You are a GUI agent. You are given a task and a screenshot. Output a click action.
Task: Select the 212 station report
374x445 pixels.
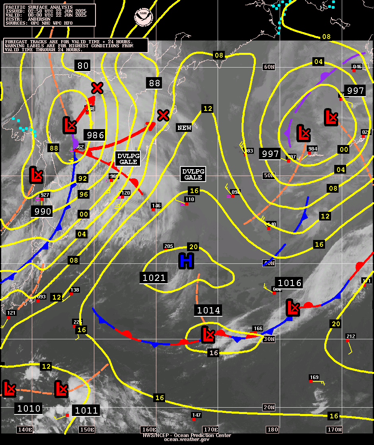351,336
